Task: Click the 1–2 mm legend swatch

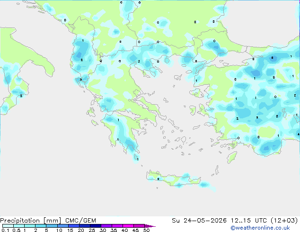Action: (30, 226)
